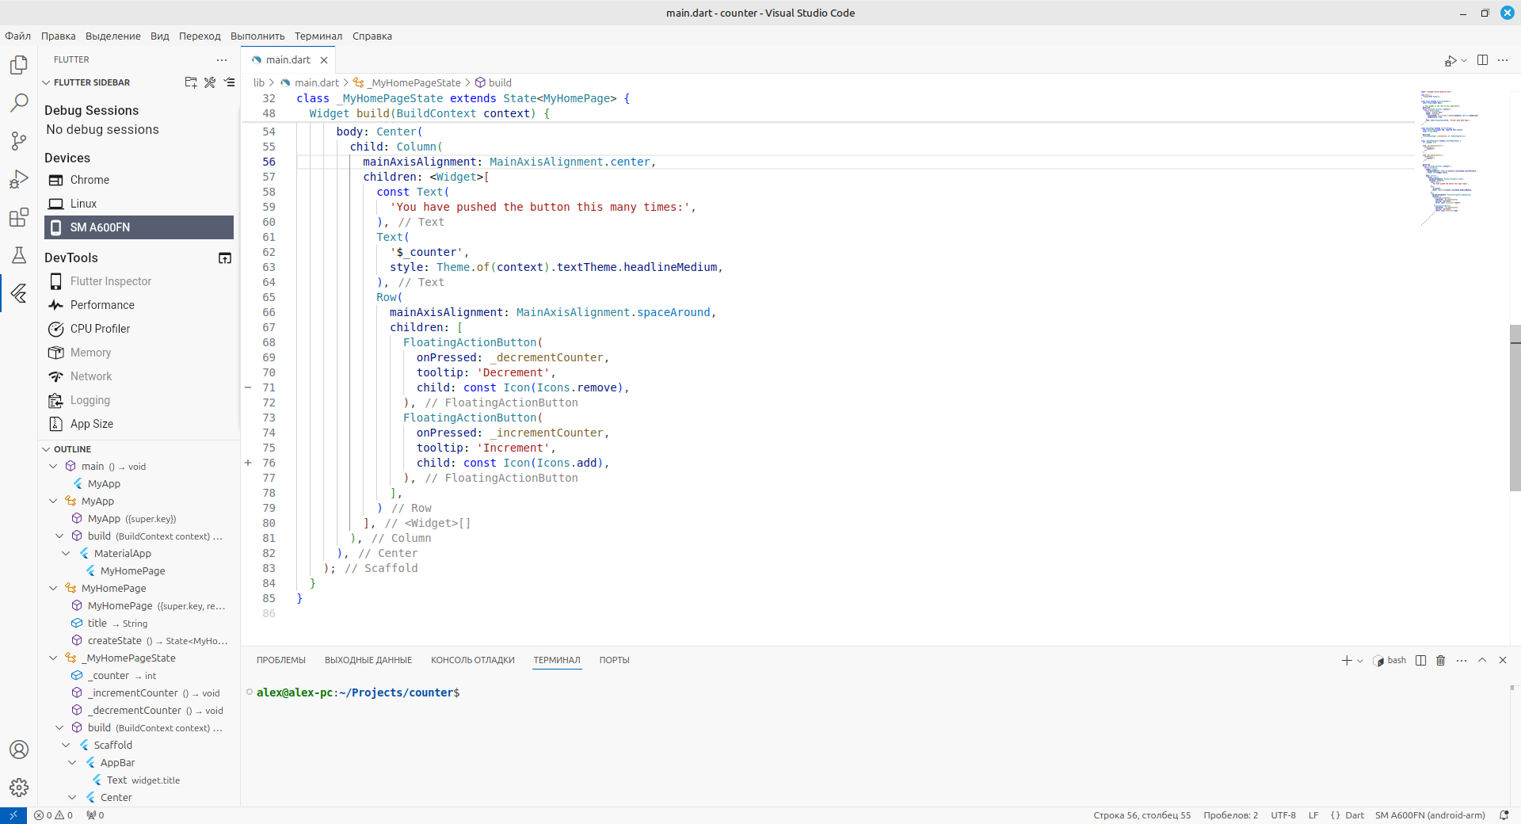
Task: Switch to ПОРТЫ panel tab
Action: pos(614,660)
